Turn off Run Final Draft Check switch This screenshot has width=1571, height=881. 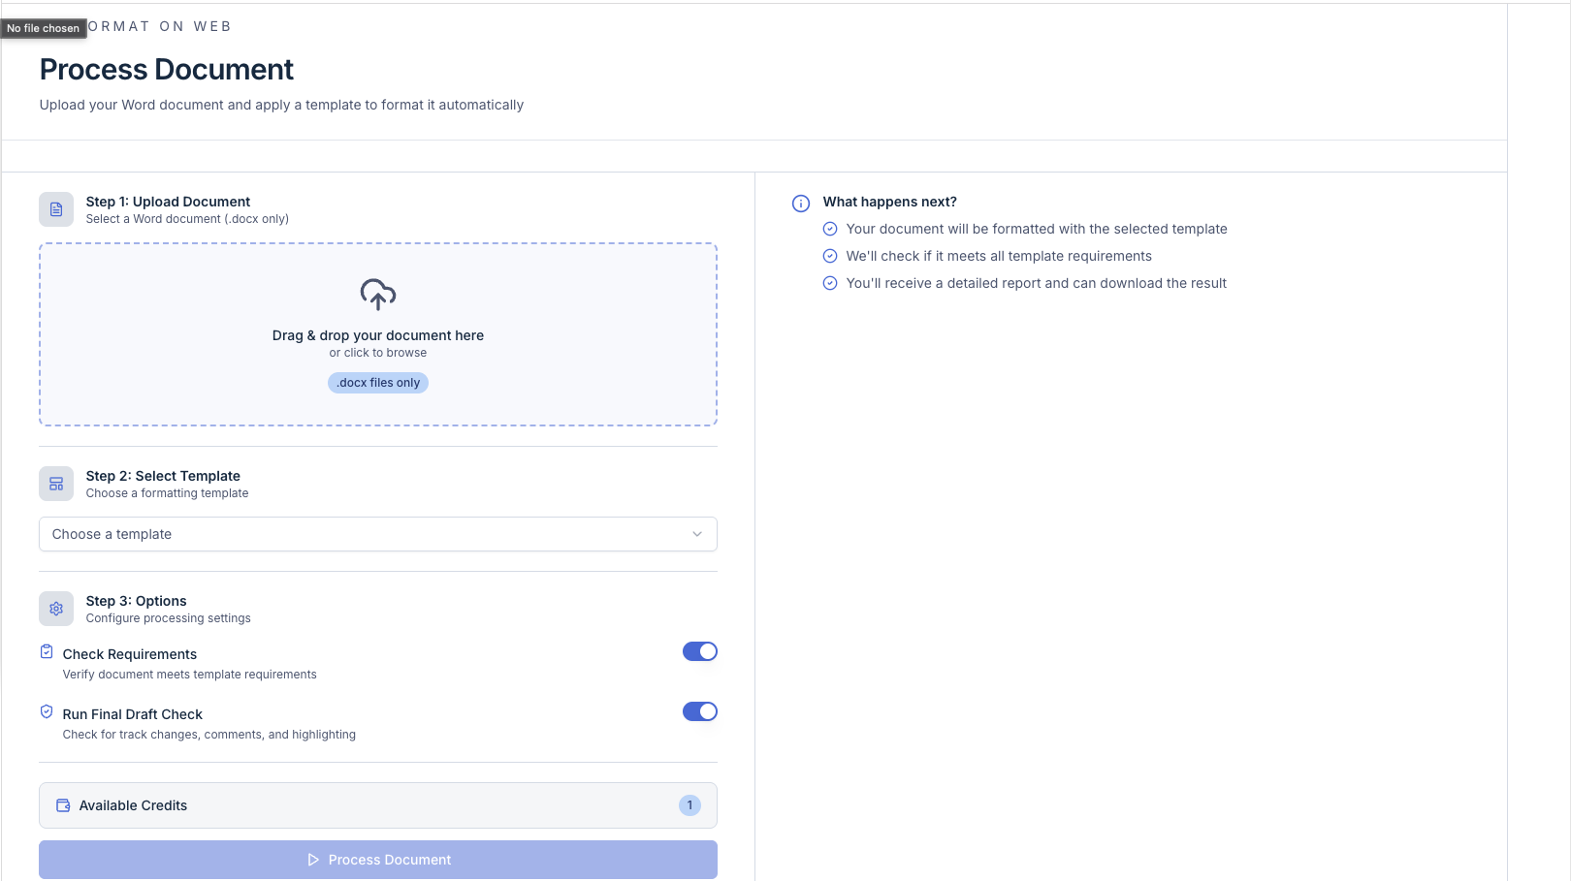[699, 711]
